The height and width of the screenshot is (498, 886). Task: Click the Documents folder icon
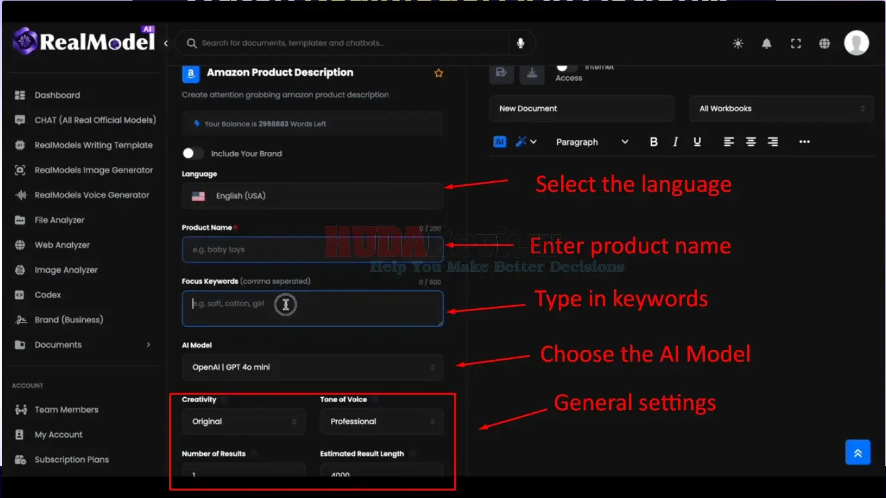tap(20, 345)
